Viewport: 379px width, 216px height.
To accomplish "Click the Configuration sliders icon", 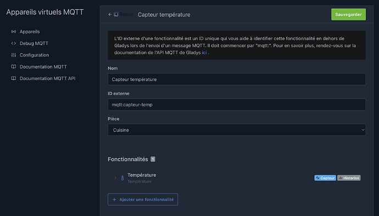I will point(14,55).
